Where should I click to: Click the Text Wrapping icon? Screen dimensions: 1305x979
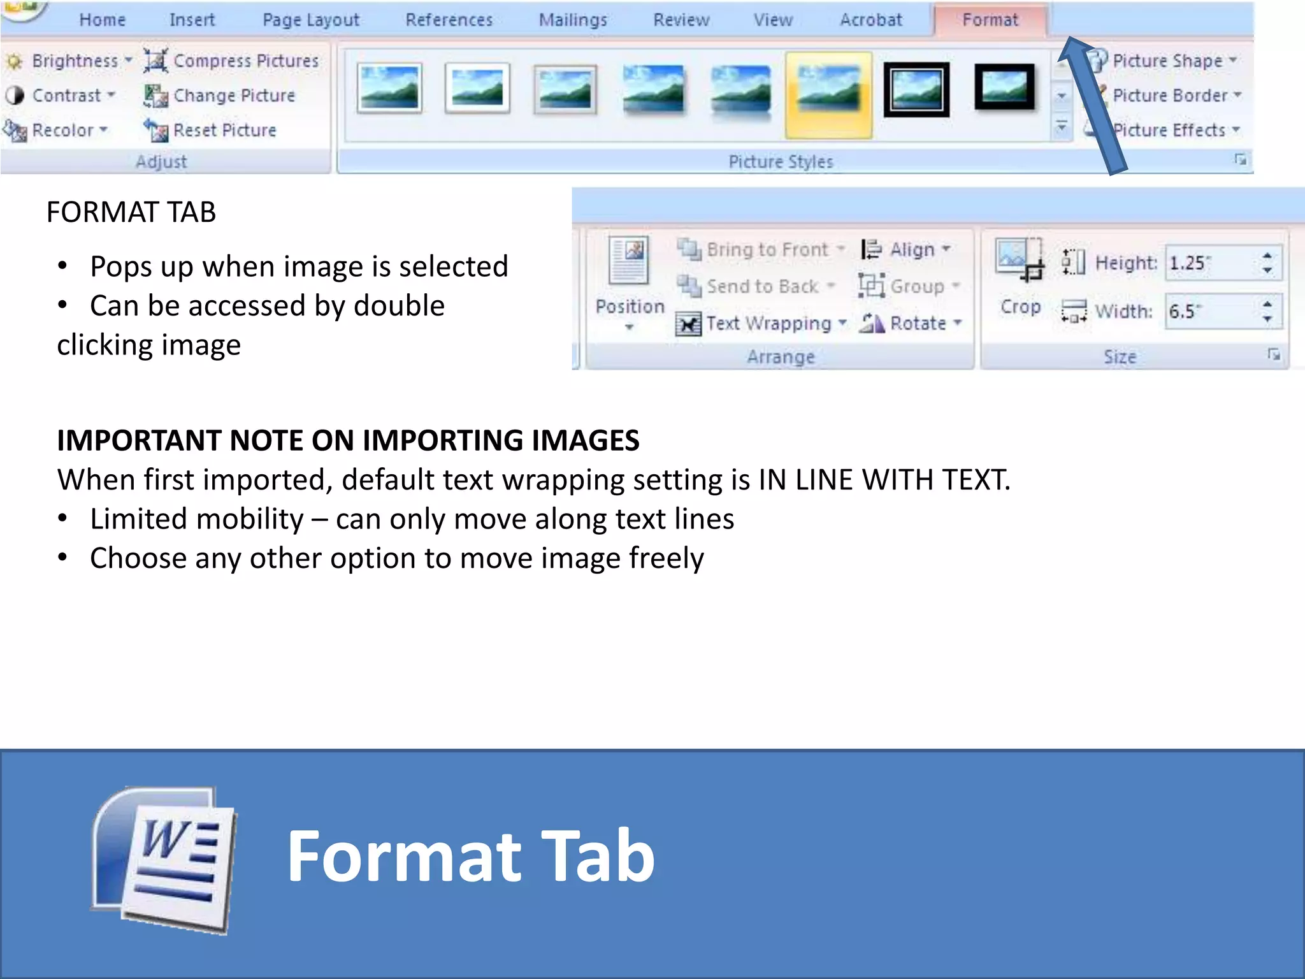pos(688,324)
